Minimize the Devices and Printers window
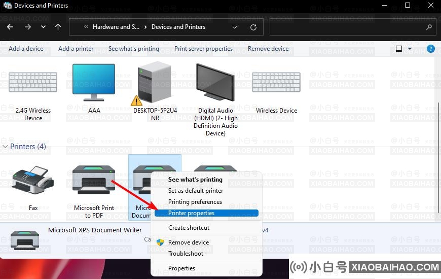The height and width of the screenshot is (279, 441). click(x=385, y=5)
